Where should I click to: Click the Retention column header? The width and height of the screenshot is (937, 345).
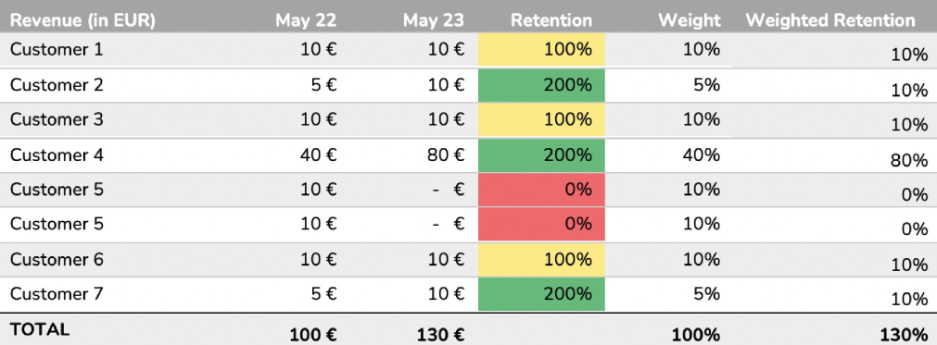coord(551,21)
